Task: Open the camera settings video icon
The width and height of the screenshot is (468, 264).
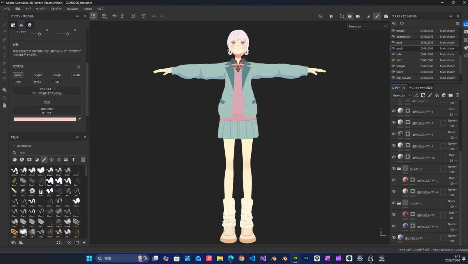Action: point(358,16)
